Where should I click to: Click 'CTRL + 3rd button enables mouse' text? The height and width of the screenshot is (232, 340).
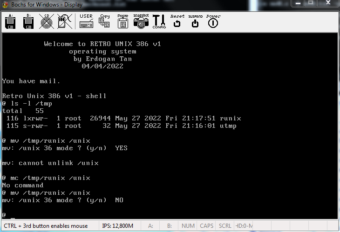click(46, 226)
